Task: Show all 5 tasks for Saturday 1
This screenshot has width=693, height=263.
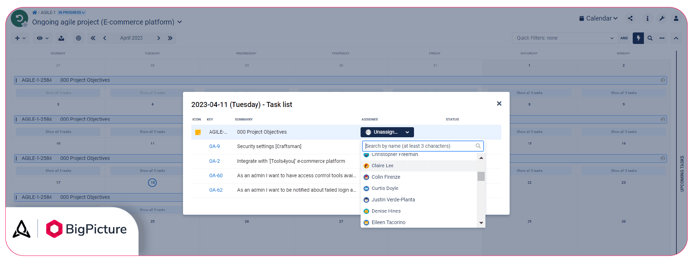Action: [x=529, y=93]
